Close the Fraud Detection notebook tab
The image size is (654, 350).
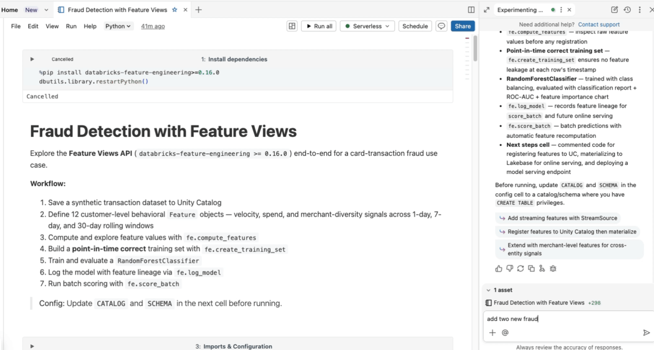point(185,10)
